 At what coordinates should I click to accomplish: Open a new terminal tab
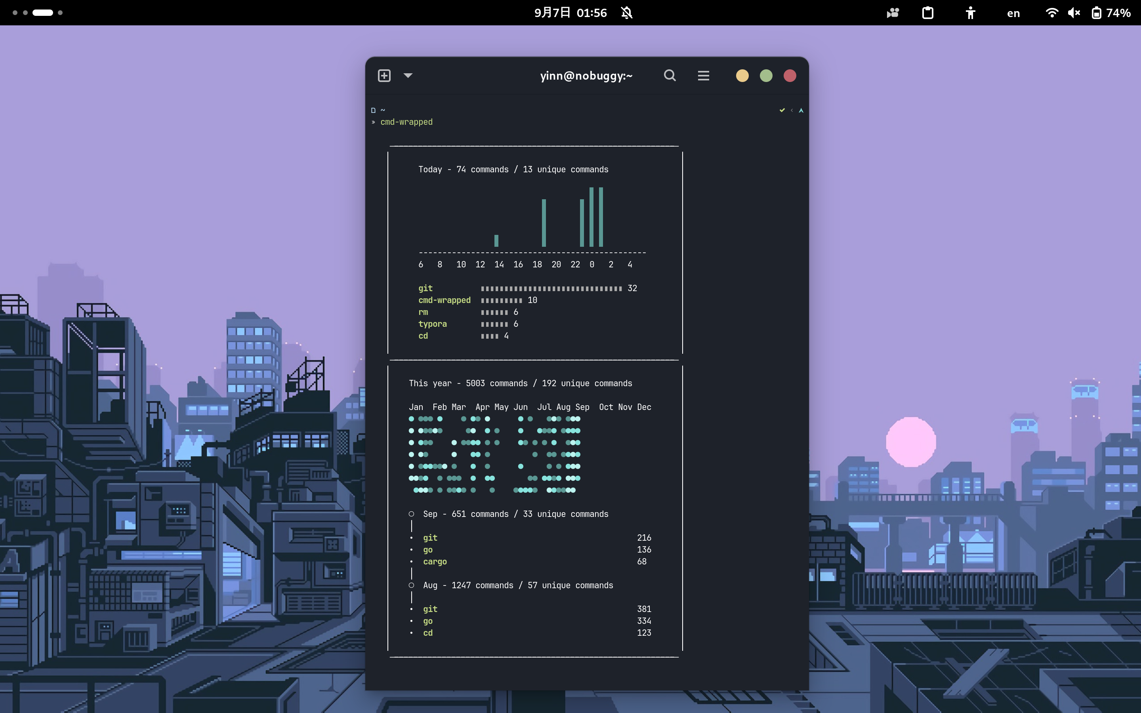pyautogui.click(x=384, y=75)
